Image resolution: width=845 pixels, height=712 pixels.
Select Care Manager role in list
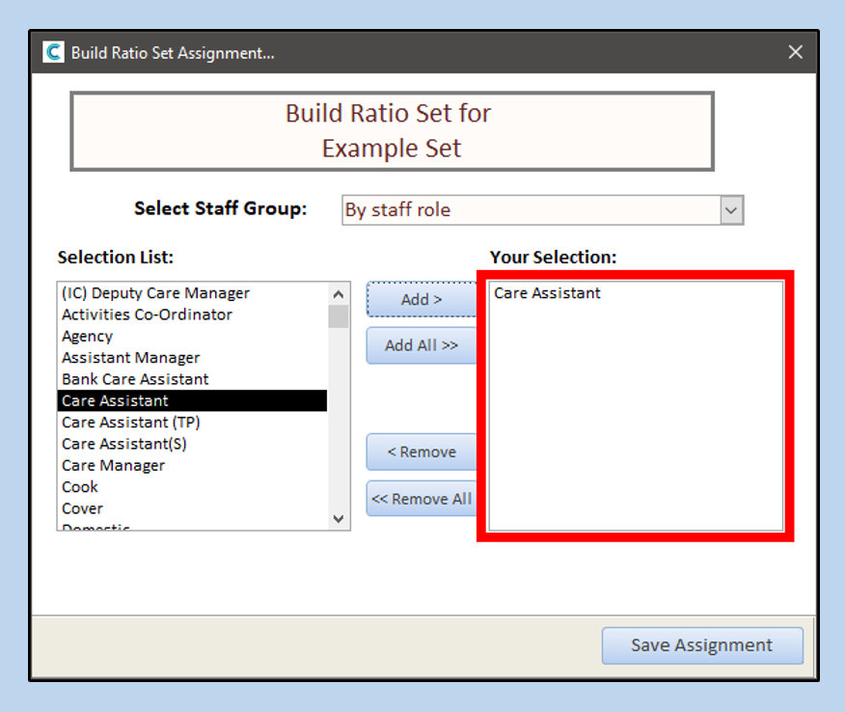point(113,465)
